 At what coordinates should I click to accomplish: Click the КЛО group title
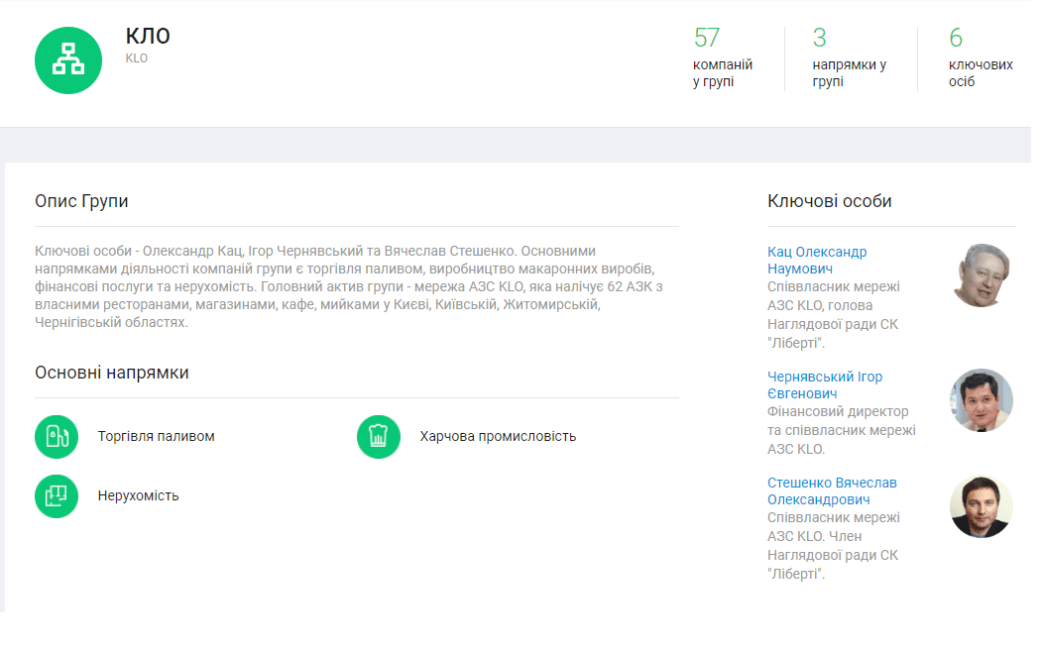click(x=148, y=36)
